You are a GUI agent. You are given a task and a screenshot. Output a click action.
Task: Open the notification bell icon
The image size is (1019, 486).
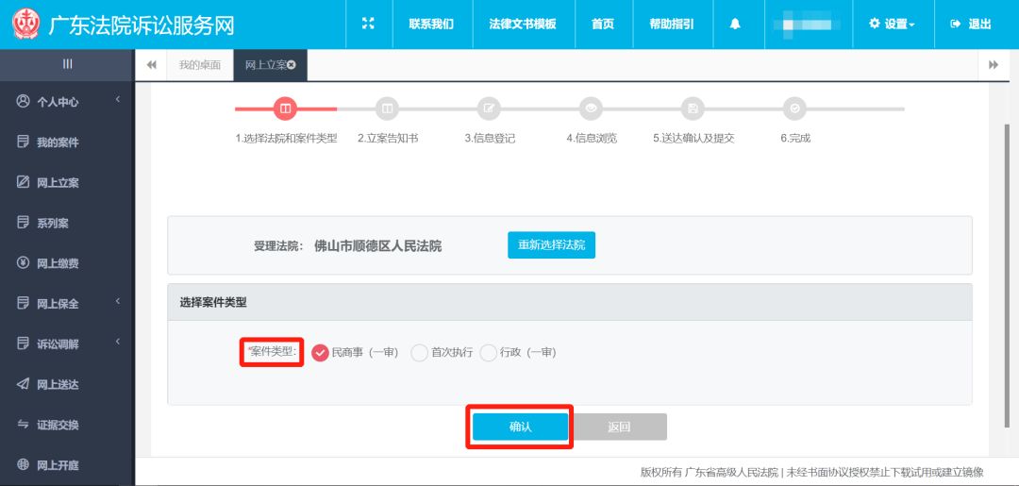[735, 24]
